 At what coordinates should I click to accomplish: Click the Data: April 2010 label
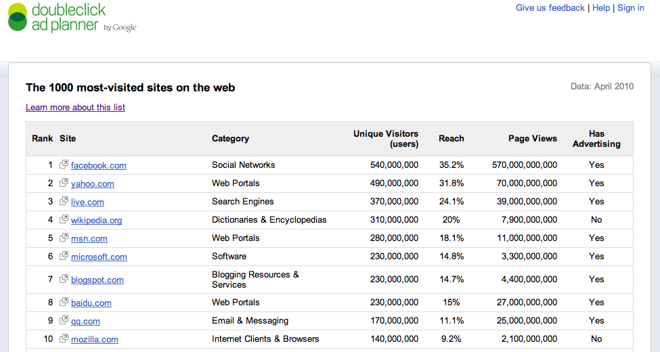[602, 87]
